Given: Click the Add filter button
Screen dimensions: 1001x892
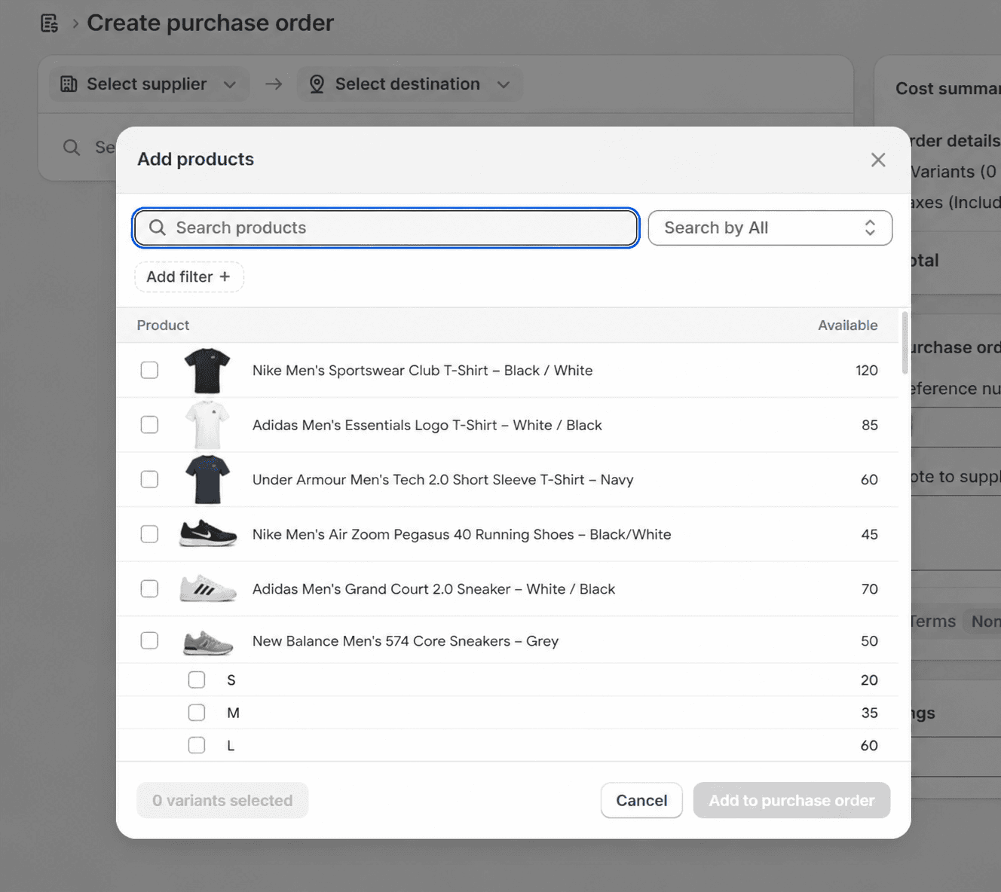Looking at the screenshot, I should tap(189, 276).
